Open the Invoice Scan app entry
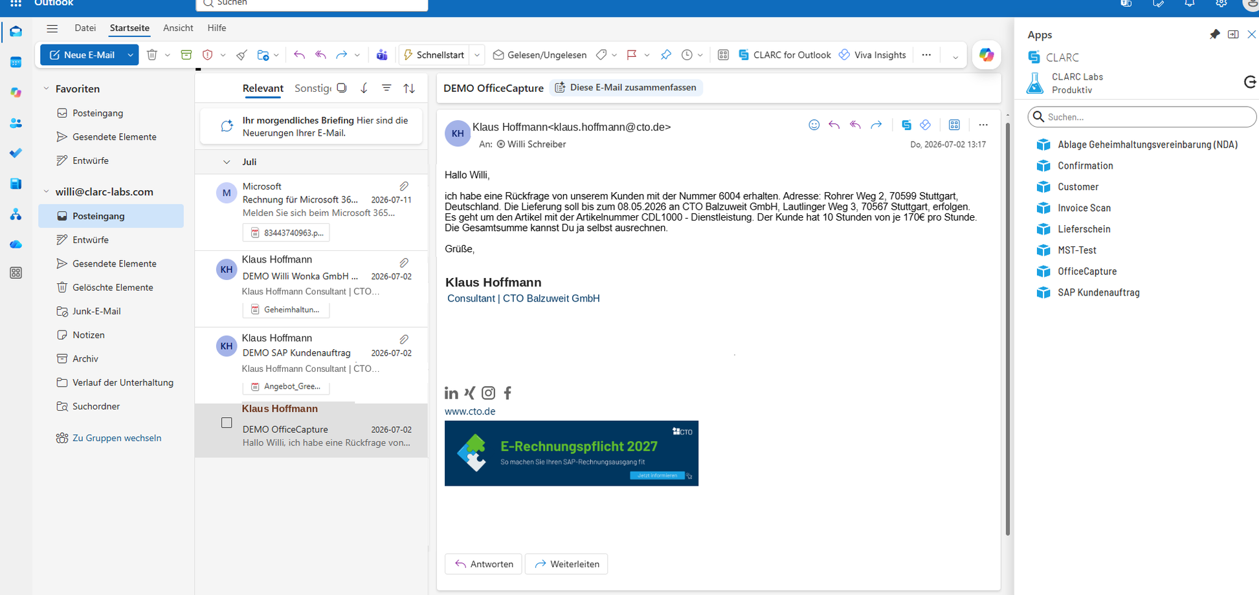Screen dimensions: 1259x595 [x=1084, y=208]
